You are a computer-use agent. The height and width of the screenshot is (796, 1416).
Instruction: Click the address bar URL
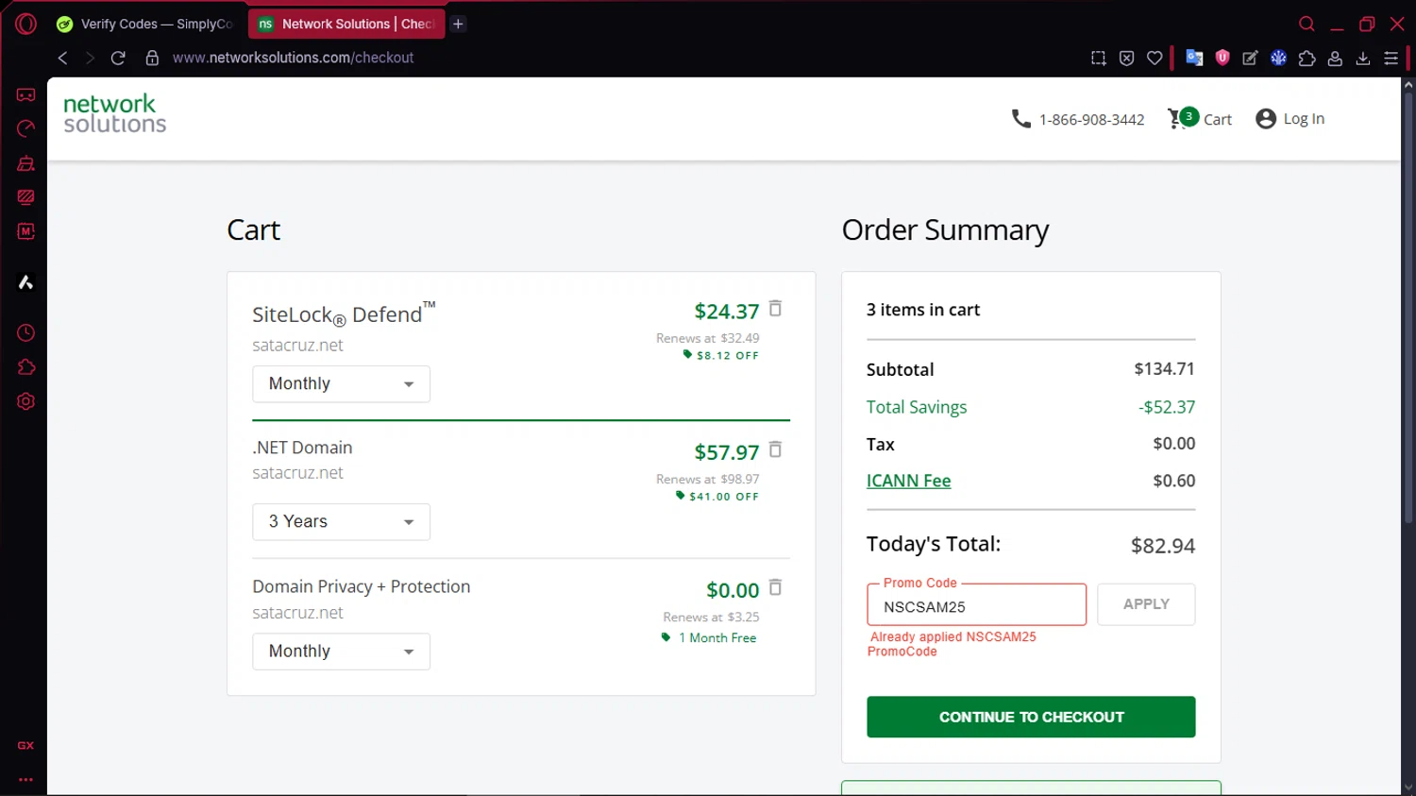pyautogui.click(x=293, y=58)
